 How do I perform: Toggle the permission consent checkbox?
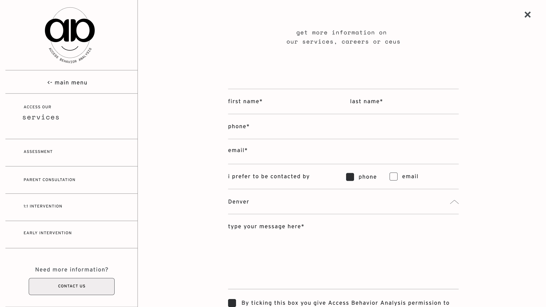tap(232, 303)
